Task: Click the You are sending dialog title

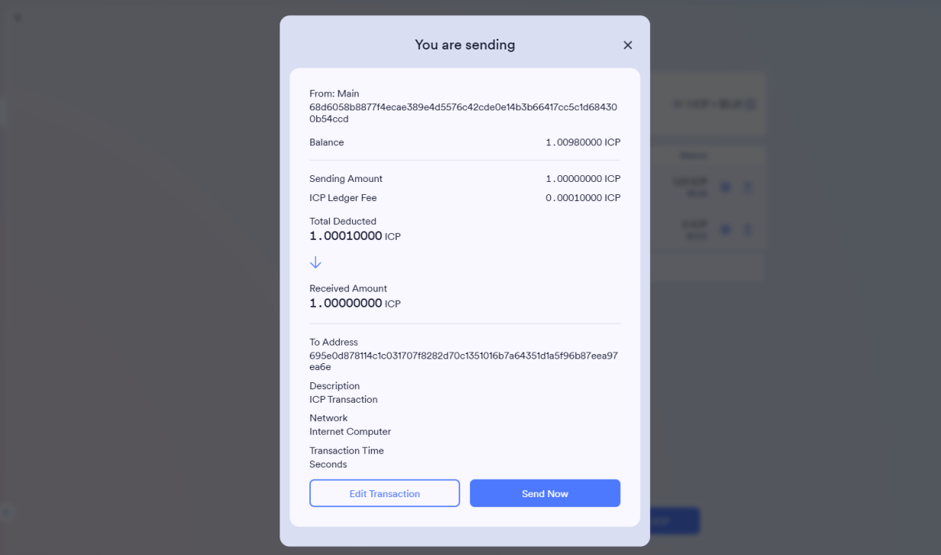Action: coord(465,45)
